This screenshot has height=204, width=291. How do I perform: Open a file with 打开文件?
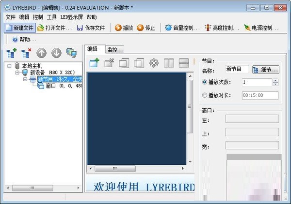tap(54, 28)
